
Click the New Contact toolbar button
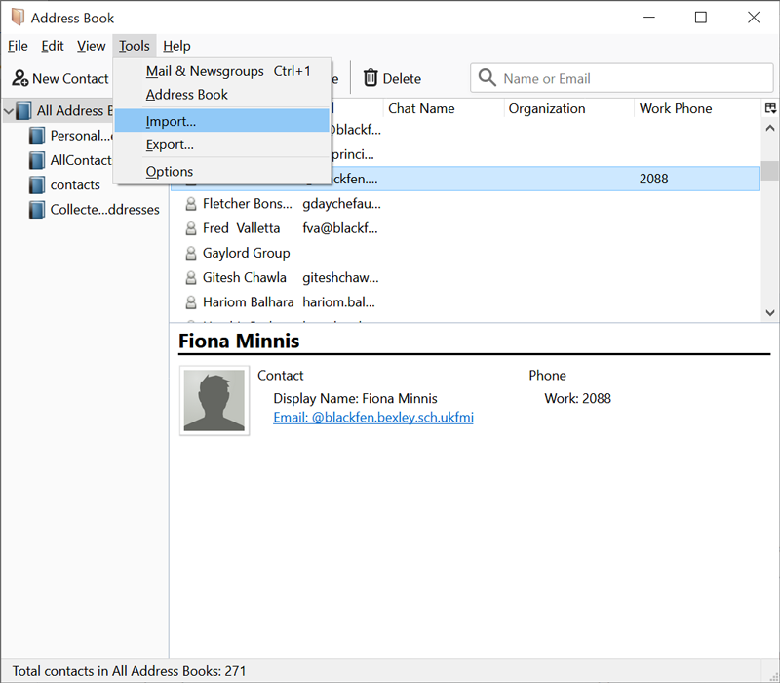coord(60,78)
